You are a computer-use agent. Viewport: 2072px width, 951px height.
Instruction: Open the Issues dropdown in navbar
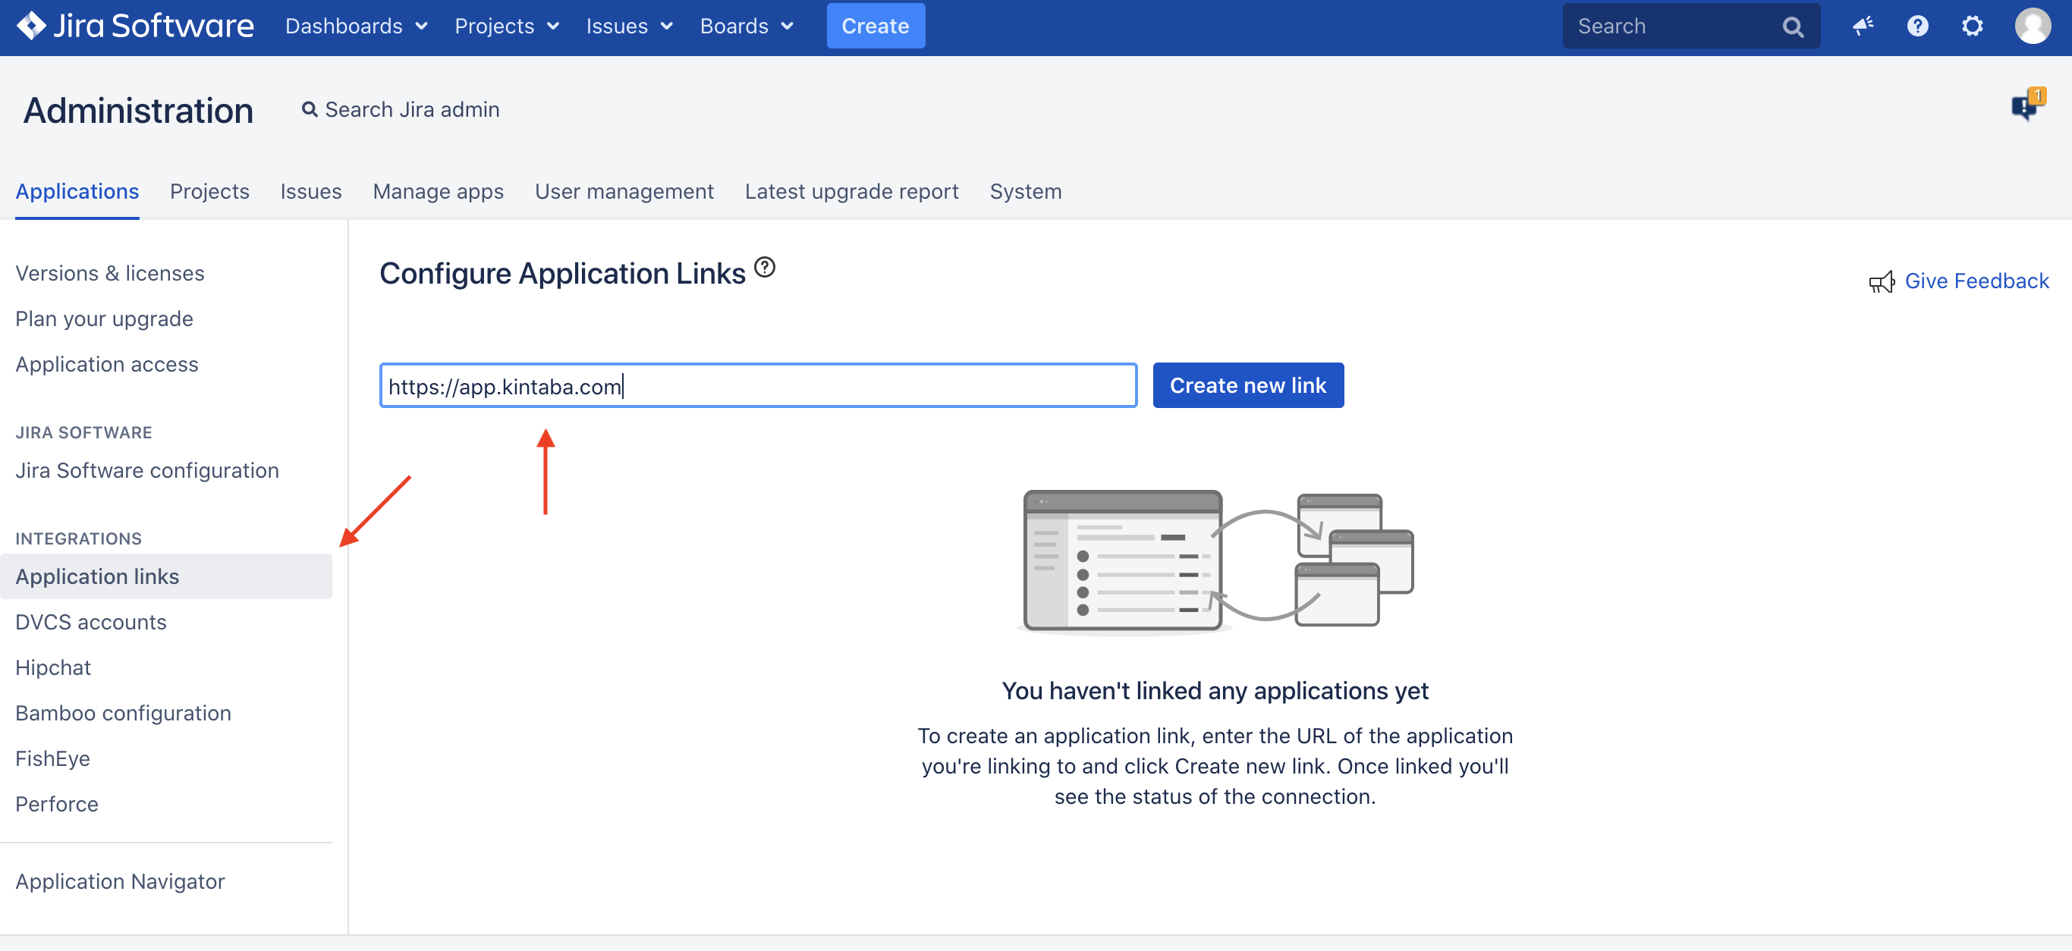pos(628,27)
